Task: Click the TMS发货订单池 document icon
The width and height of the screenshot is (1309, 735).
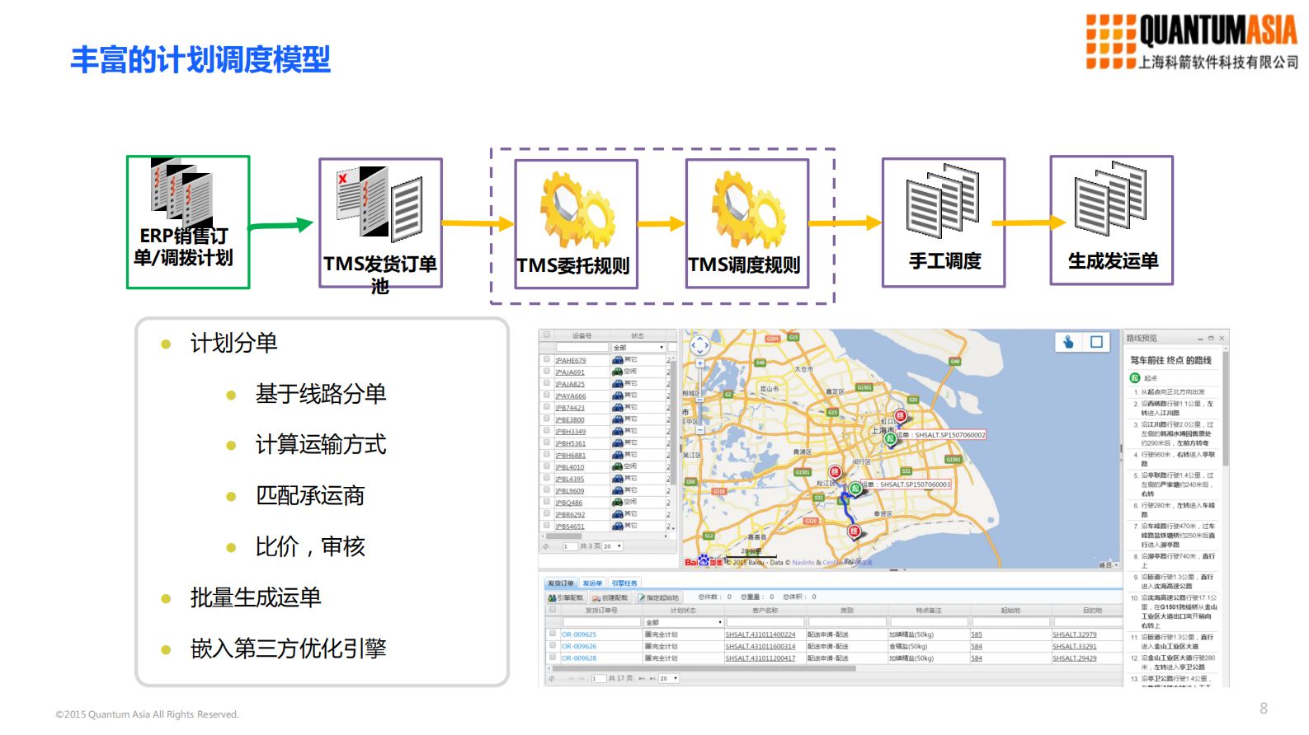Action: pos(379,204)
